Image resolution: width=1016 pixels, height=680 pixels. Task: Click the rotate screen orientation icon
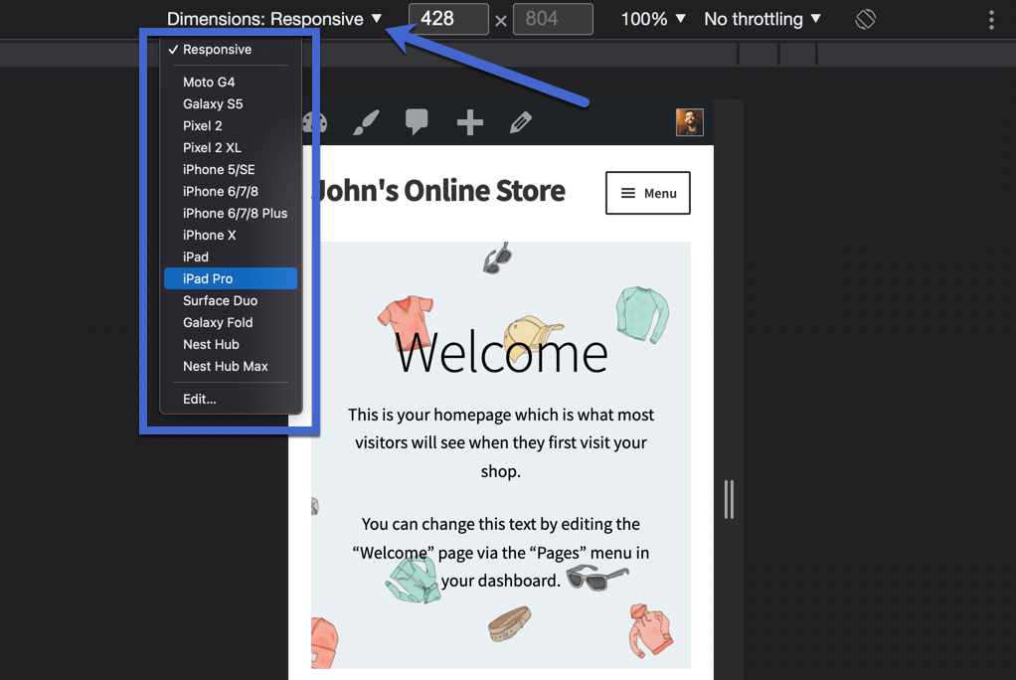865,18
